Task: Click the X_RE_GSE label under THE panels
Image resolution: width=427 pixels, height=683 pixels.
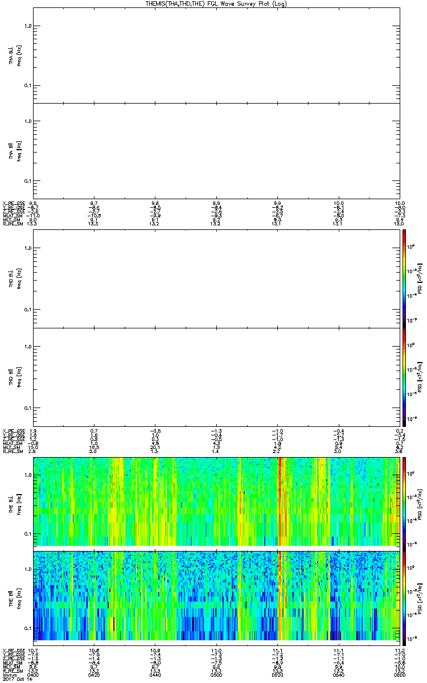Action: coord(13,649)
